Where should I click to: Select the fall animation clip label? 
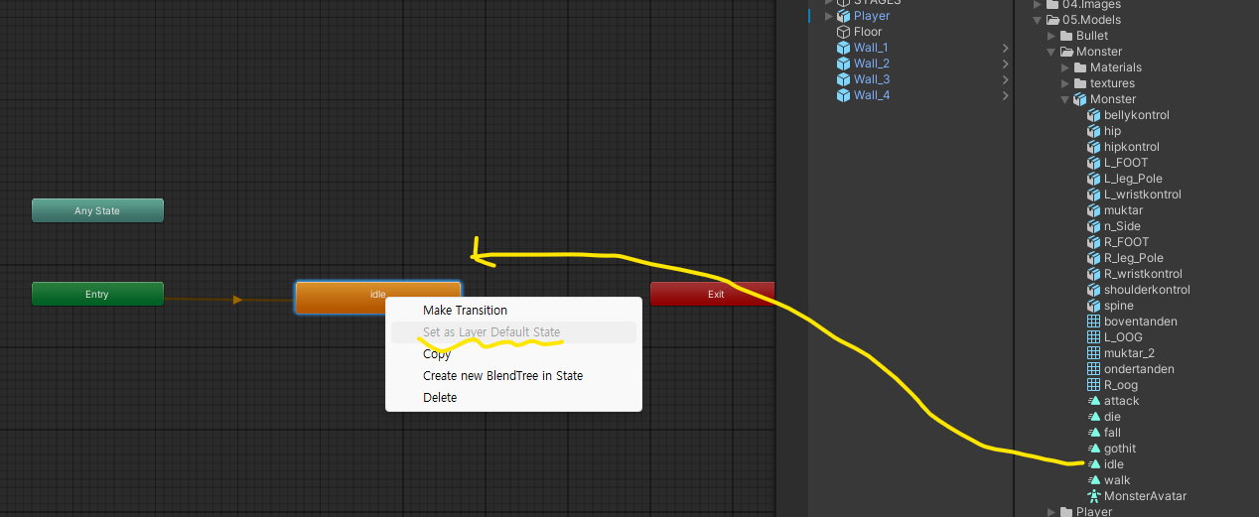pos(1112,433)
